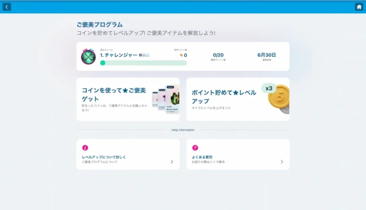Image resolution: width=366 pixels, height=210 pixels.
Task: Open the pink question mark icon
Action: (195, 148)
